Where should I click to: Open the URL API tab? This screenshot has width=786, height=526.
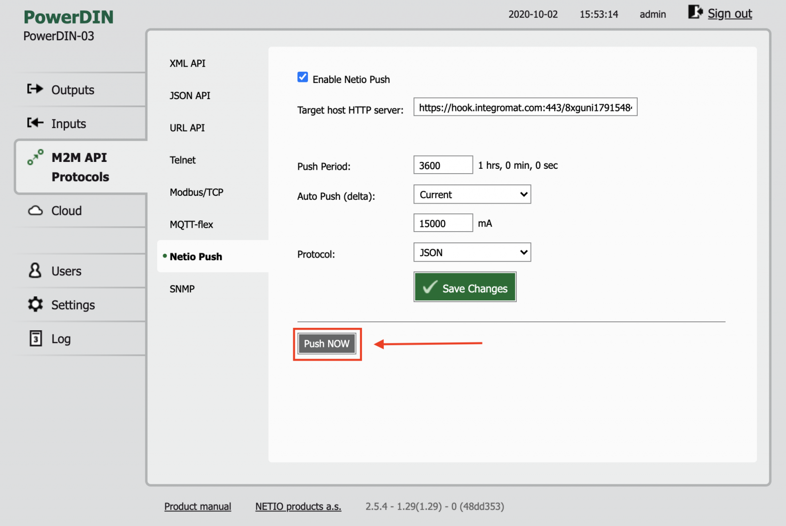pos(187,128)
